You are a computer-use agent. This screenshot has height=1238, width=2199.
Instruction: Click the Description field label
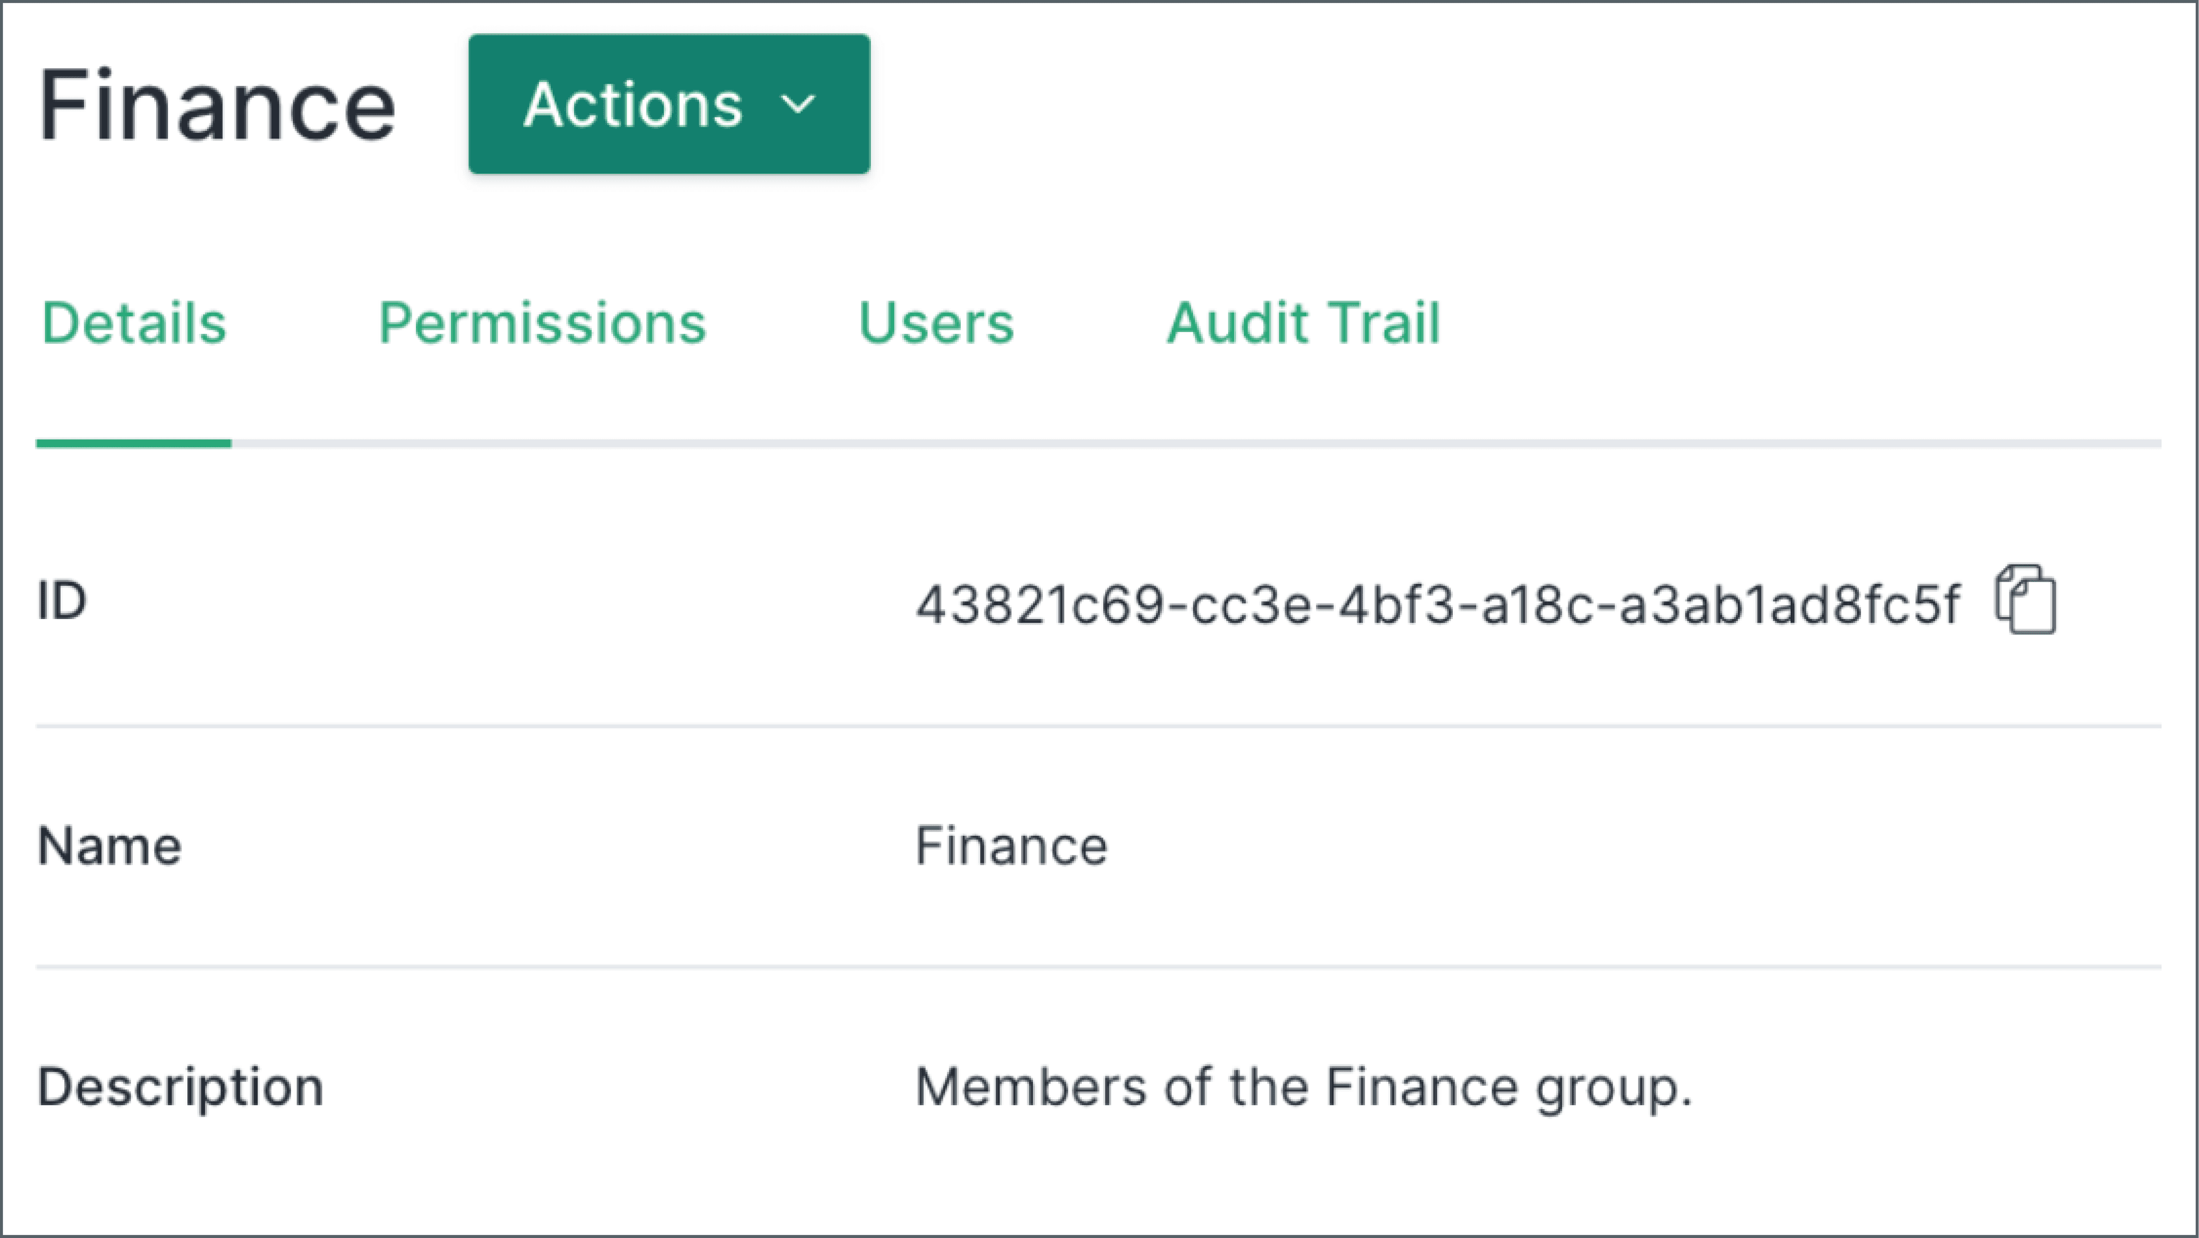(180, 1088)
